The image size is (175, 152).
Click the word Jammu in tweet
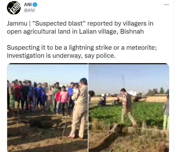click(17, 24)
